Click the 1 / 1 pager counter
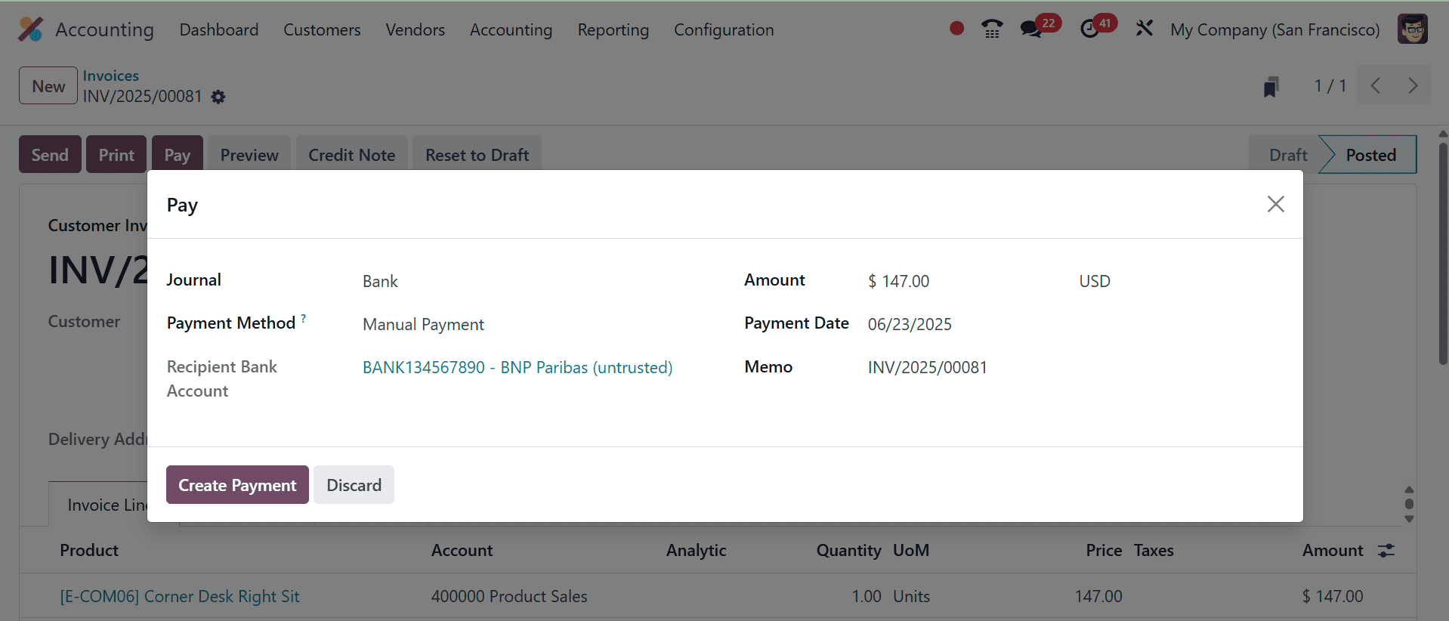 click(x=1330, y=85)
